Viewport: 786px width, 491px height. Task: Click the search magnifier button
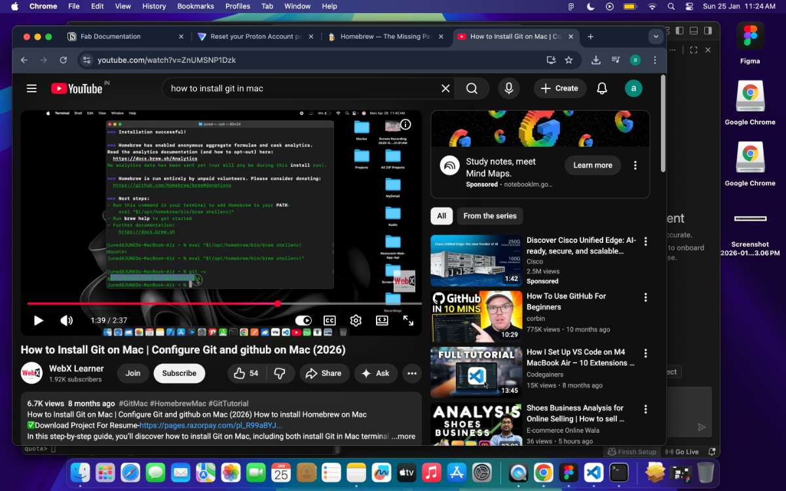(472, 88)
